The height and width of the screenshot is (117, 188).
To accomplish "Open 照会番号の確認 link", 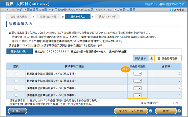I will click(37, 10).
